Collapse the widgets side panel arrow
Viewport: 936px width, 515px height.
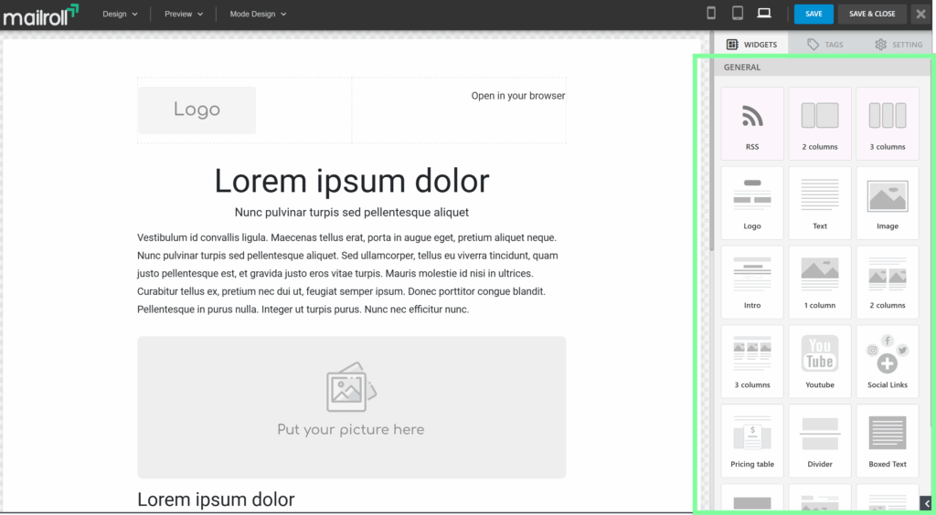pos(926,503)
